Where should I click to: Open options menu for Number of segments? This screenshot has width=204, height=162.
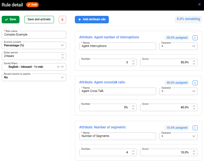195,128
